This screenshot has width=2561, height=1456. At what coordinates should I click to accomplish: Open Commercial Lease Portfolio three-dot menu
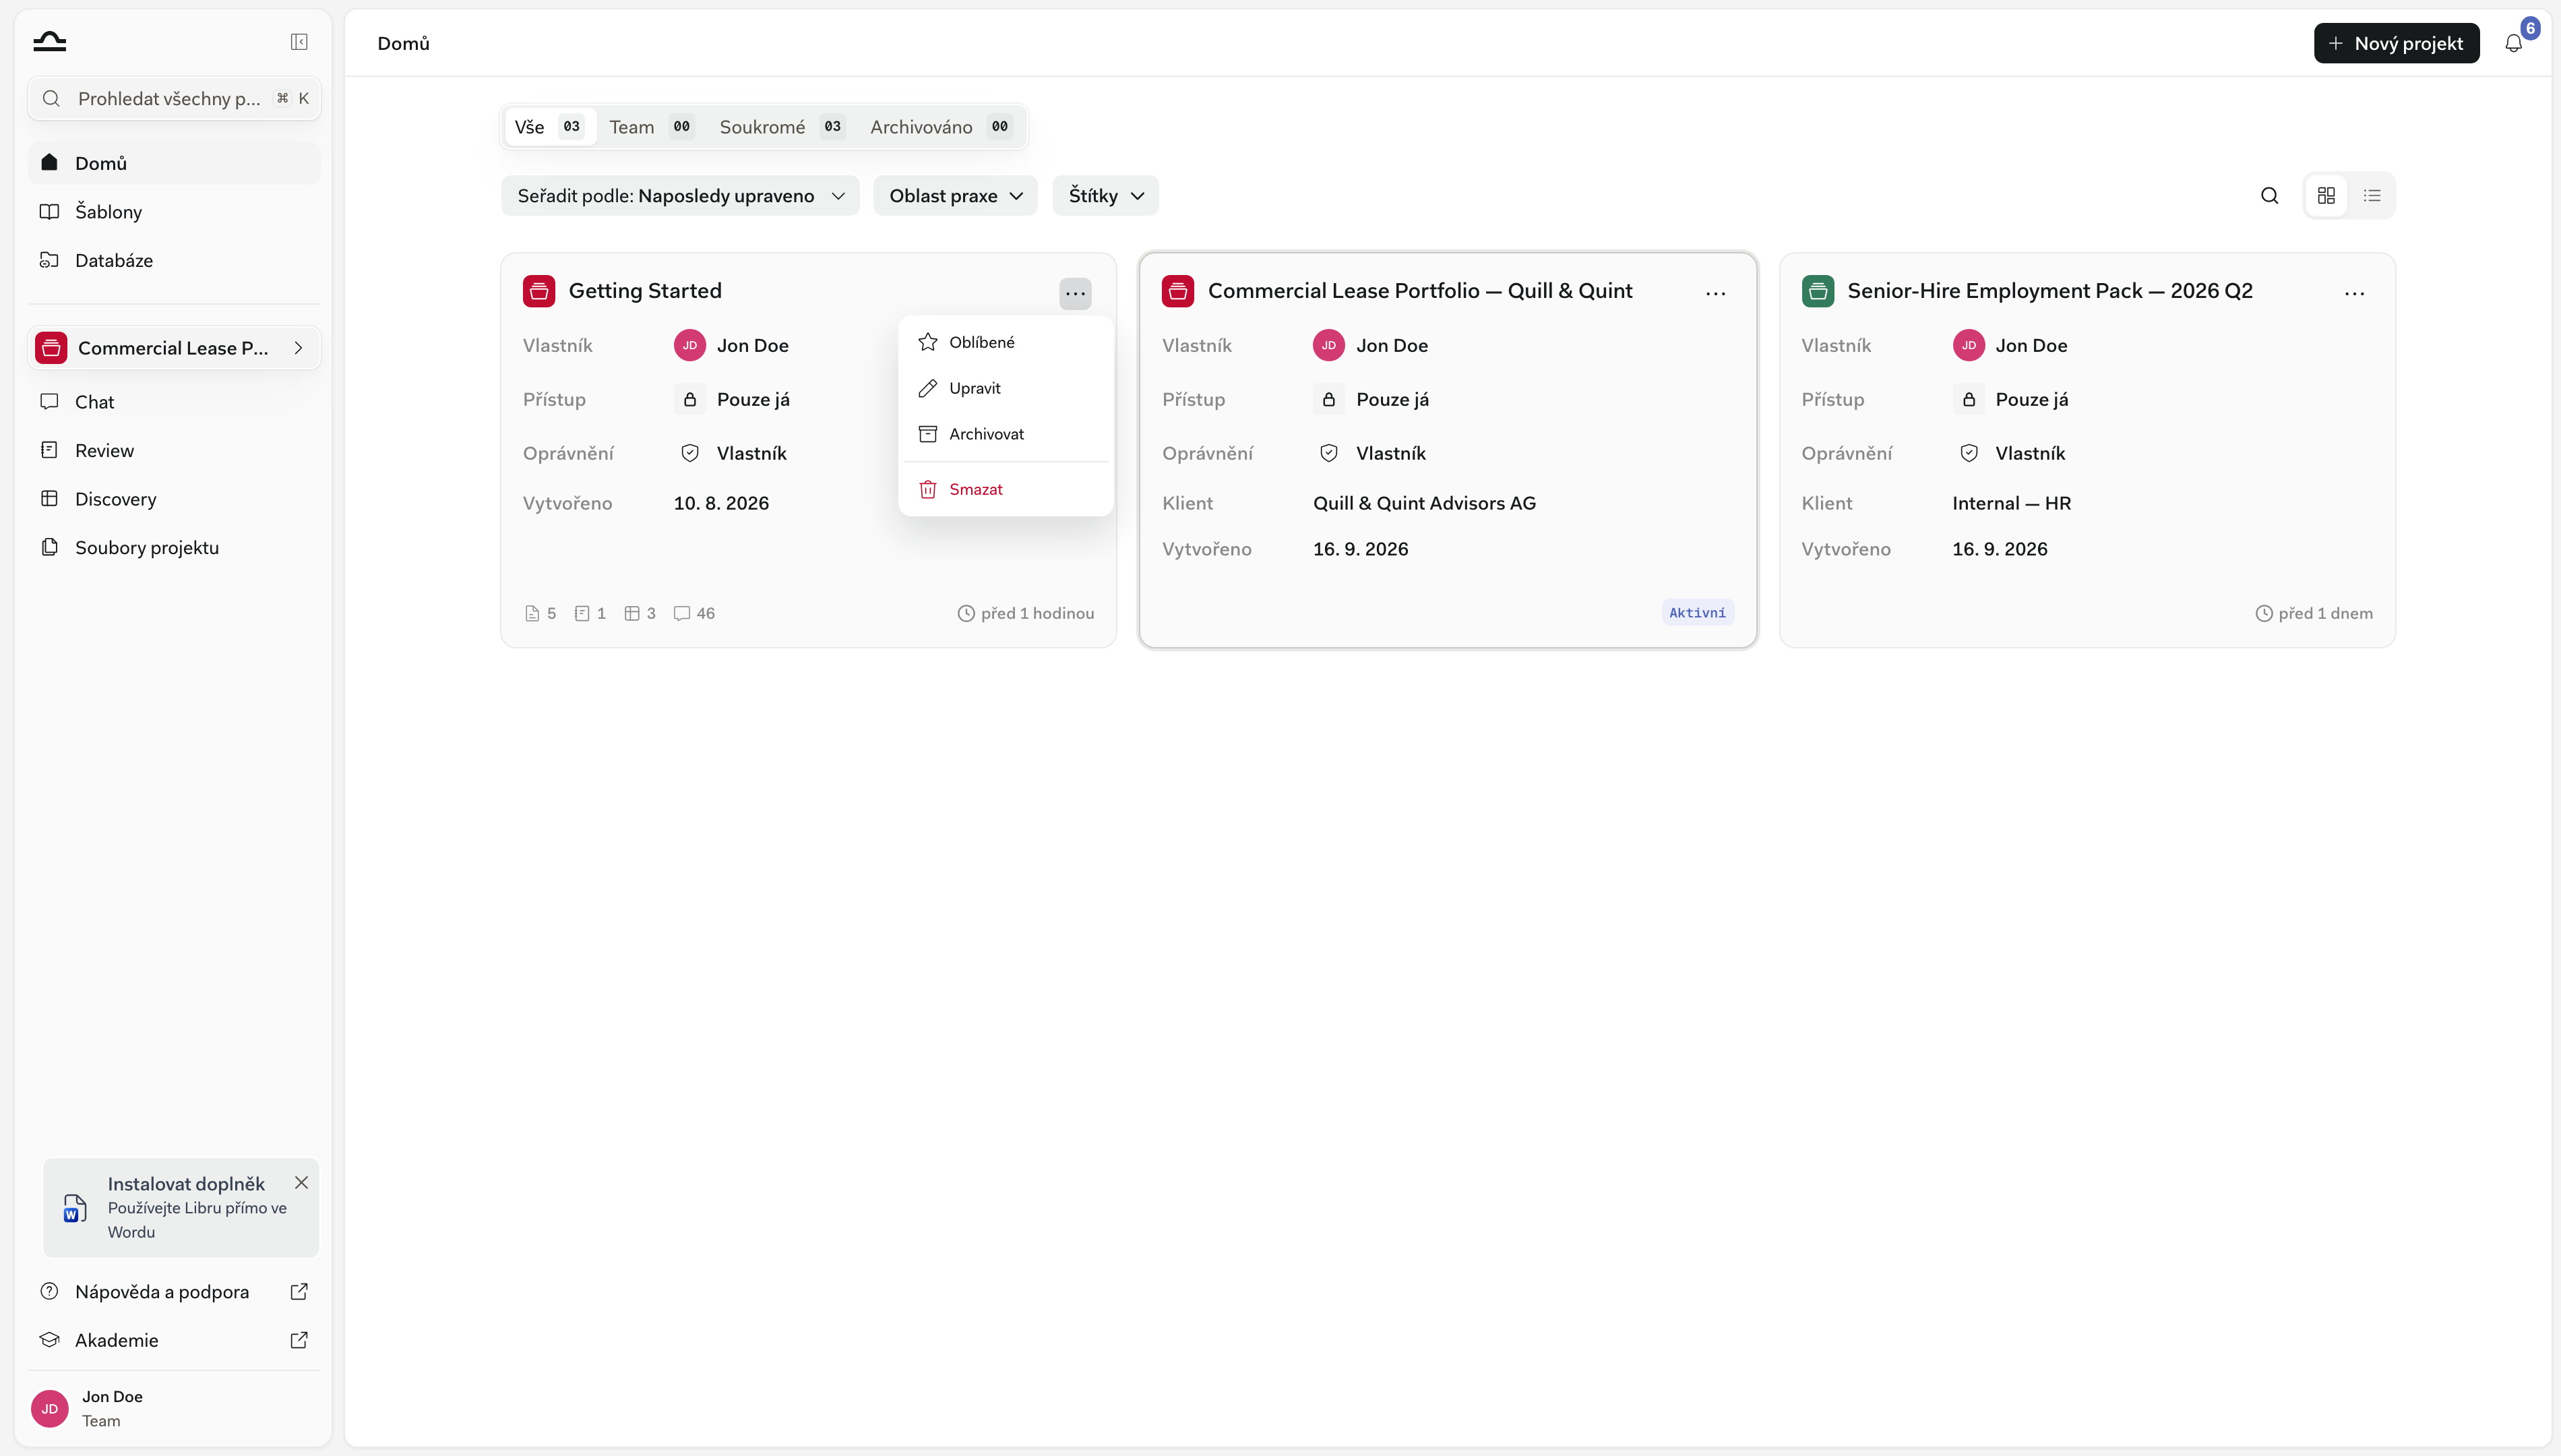[x=1715, y=293]
